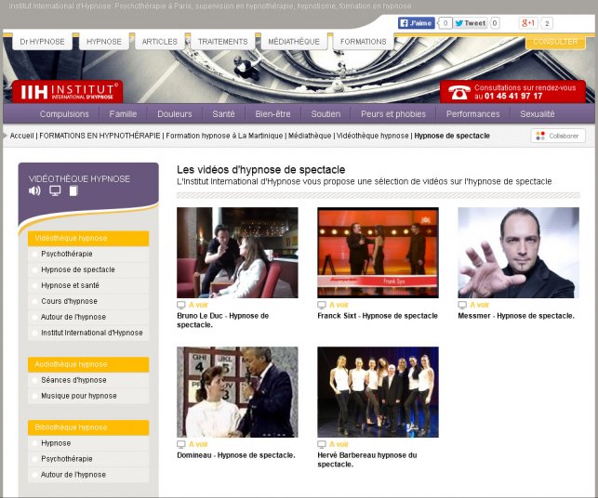Click the book document icon under Vidéothèque Hypnose

(x=73, y=190)
